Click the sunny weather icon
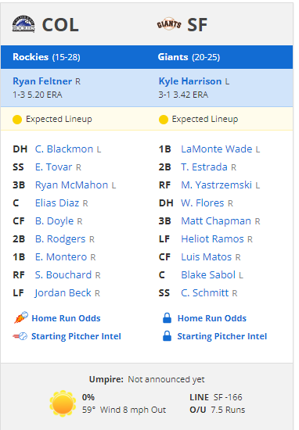Screen dimensions: 299x430 click(x=63, y=403)
